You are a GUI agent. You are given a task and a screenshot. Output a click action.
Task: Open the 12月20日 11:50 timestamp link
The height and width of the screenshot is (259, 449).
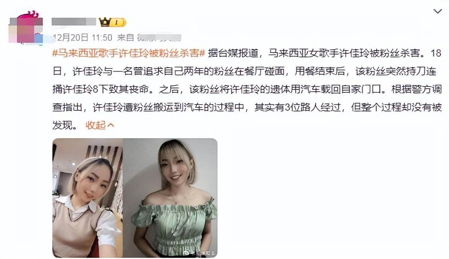[82, 37]
